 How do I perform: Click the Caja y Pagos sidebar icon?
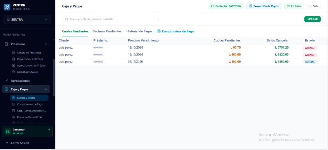tap(6, 89)
